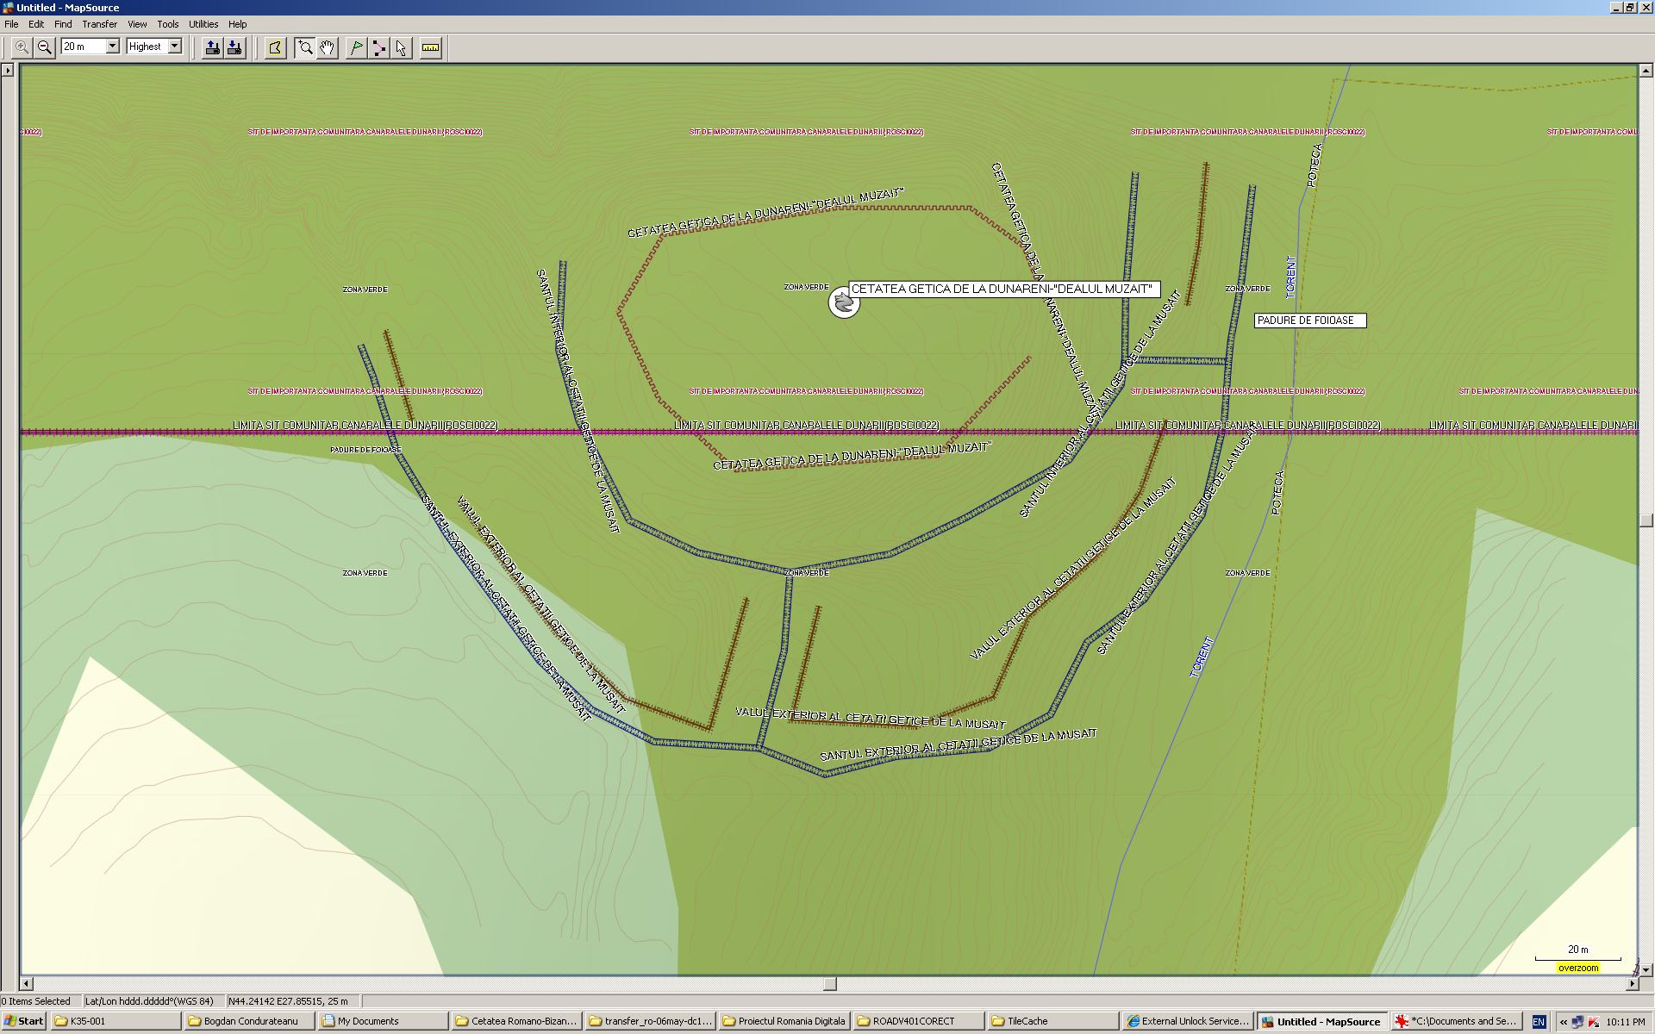1655x1034 pixels.
Task: Click the vertical scrollbar down arrow
Action: pos(1647,969)
